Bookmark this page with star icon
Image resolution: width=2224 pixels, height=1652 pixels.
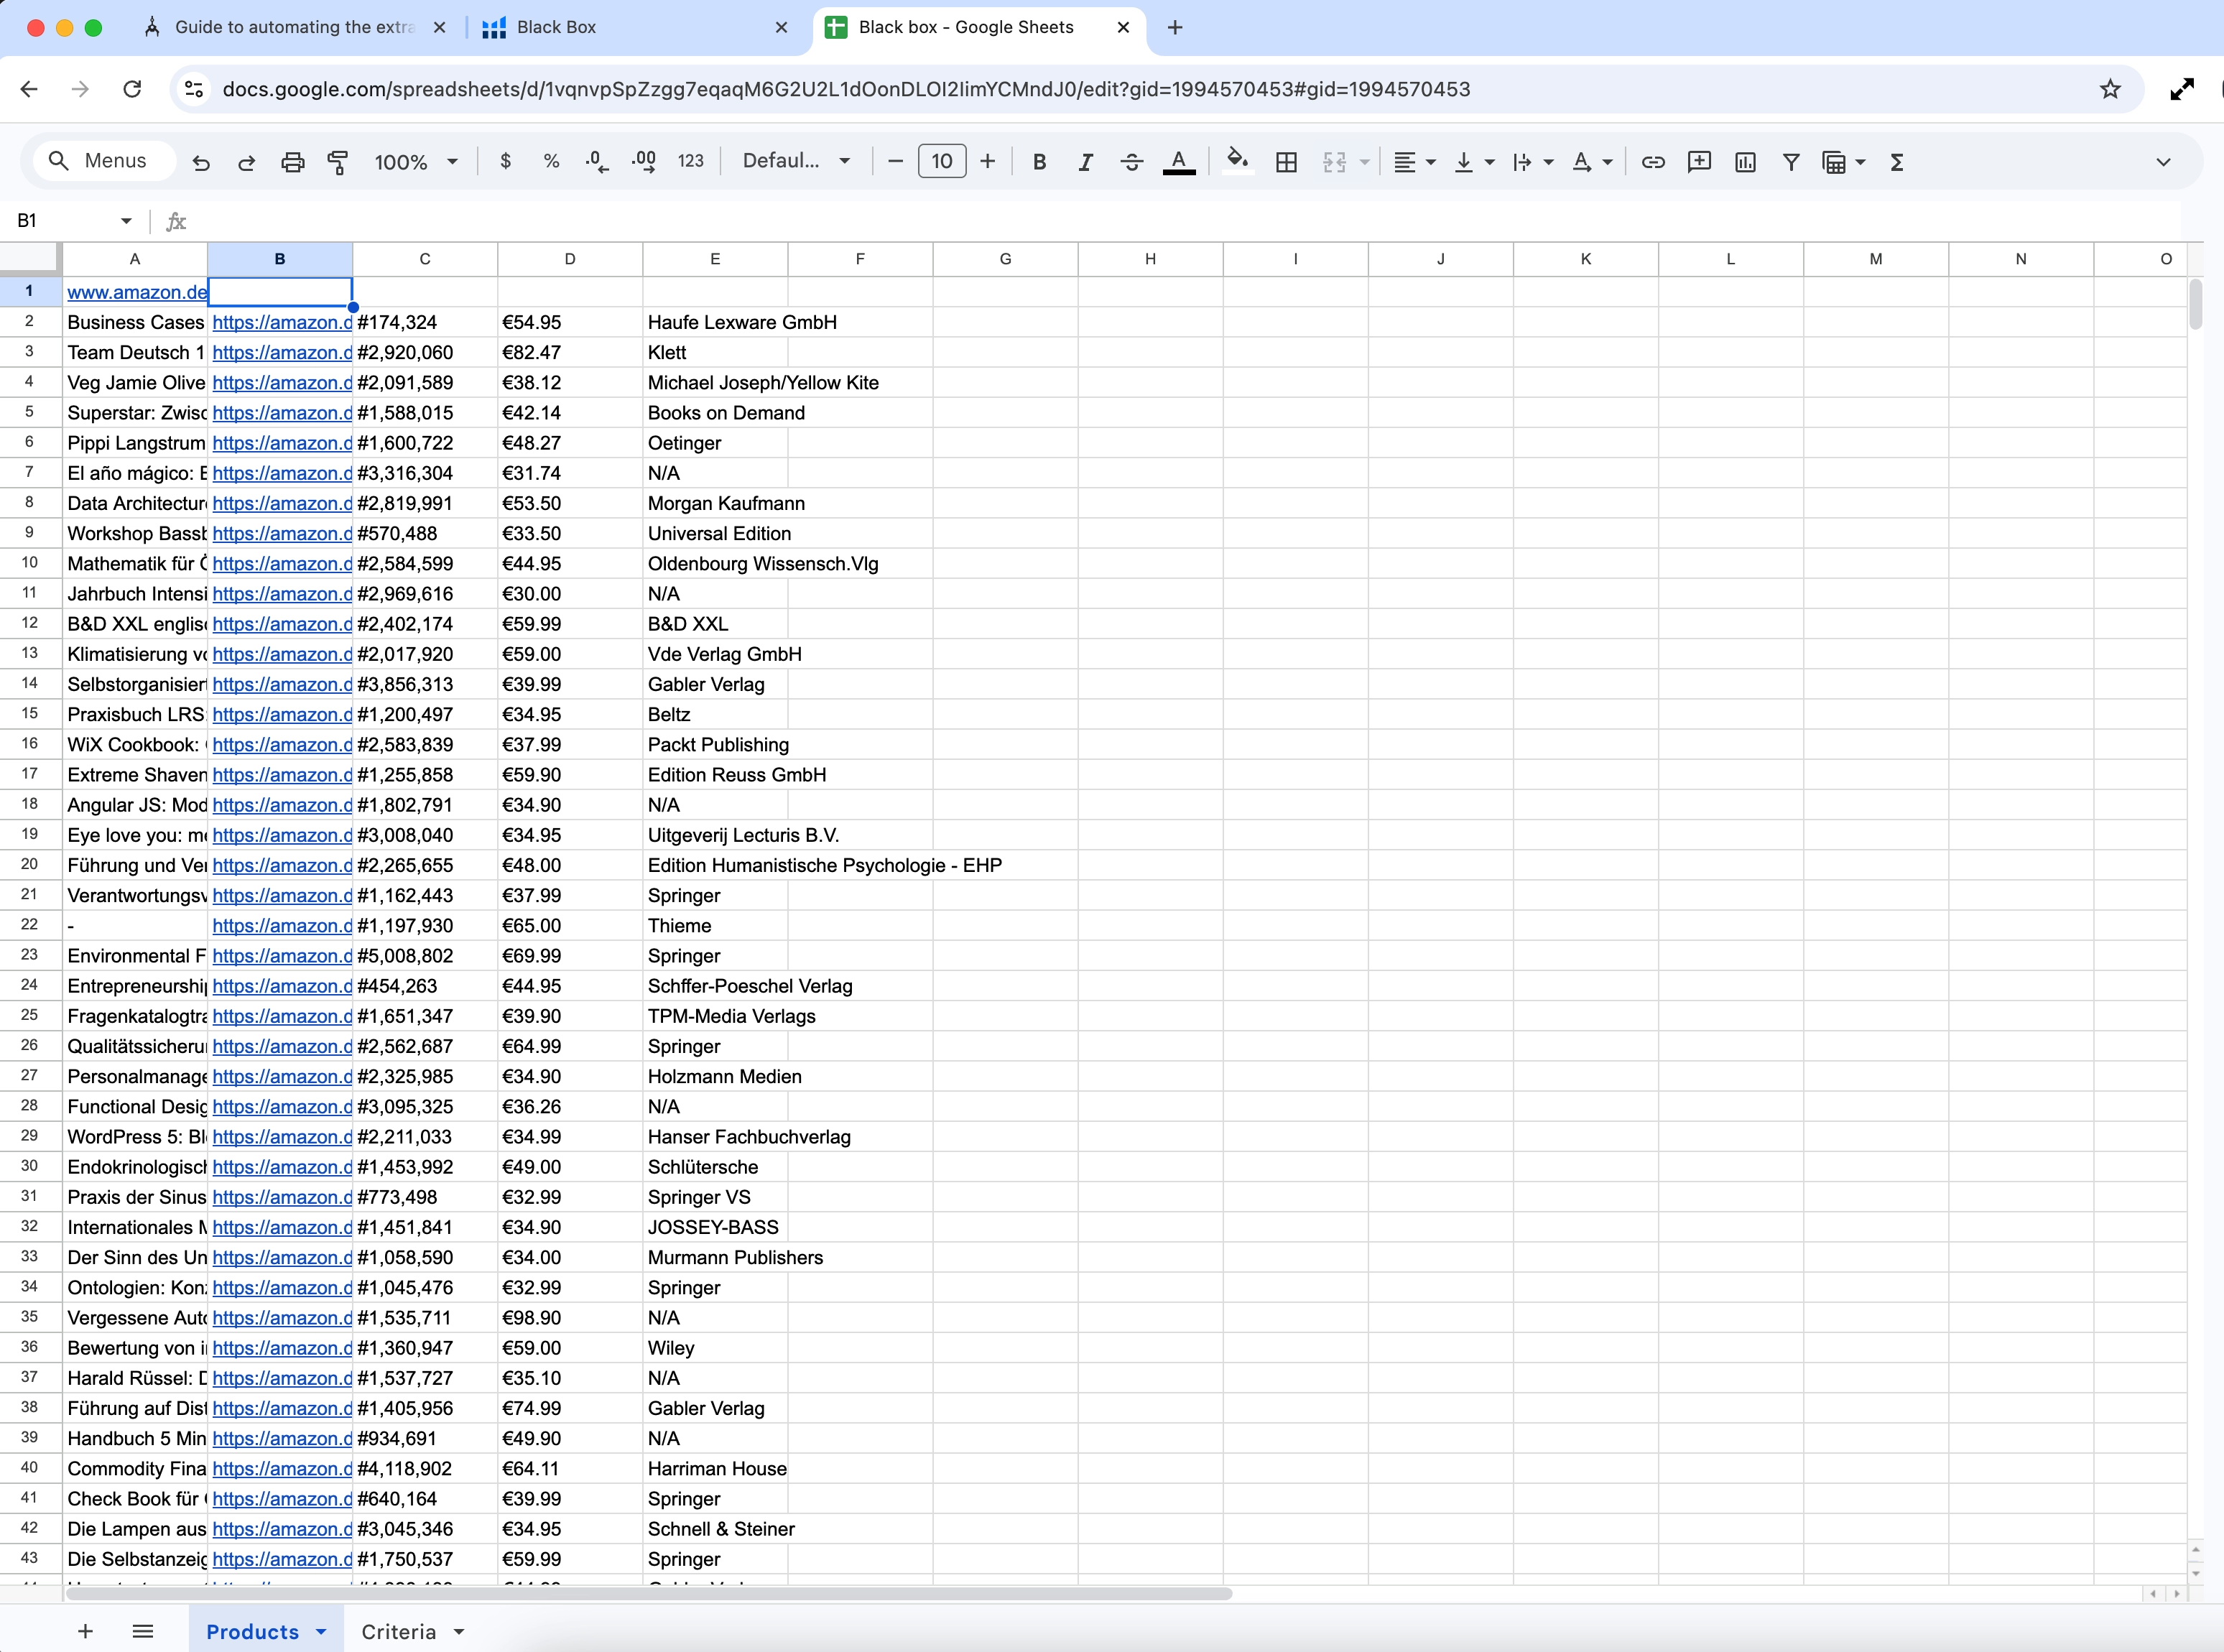(x=2110, y=89)
